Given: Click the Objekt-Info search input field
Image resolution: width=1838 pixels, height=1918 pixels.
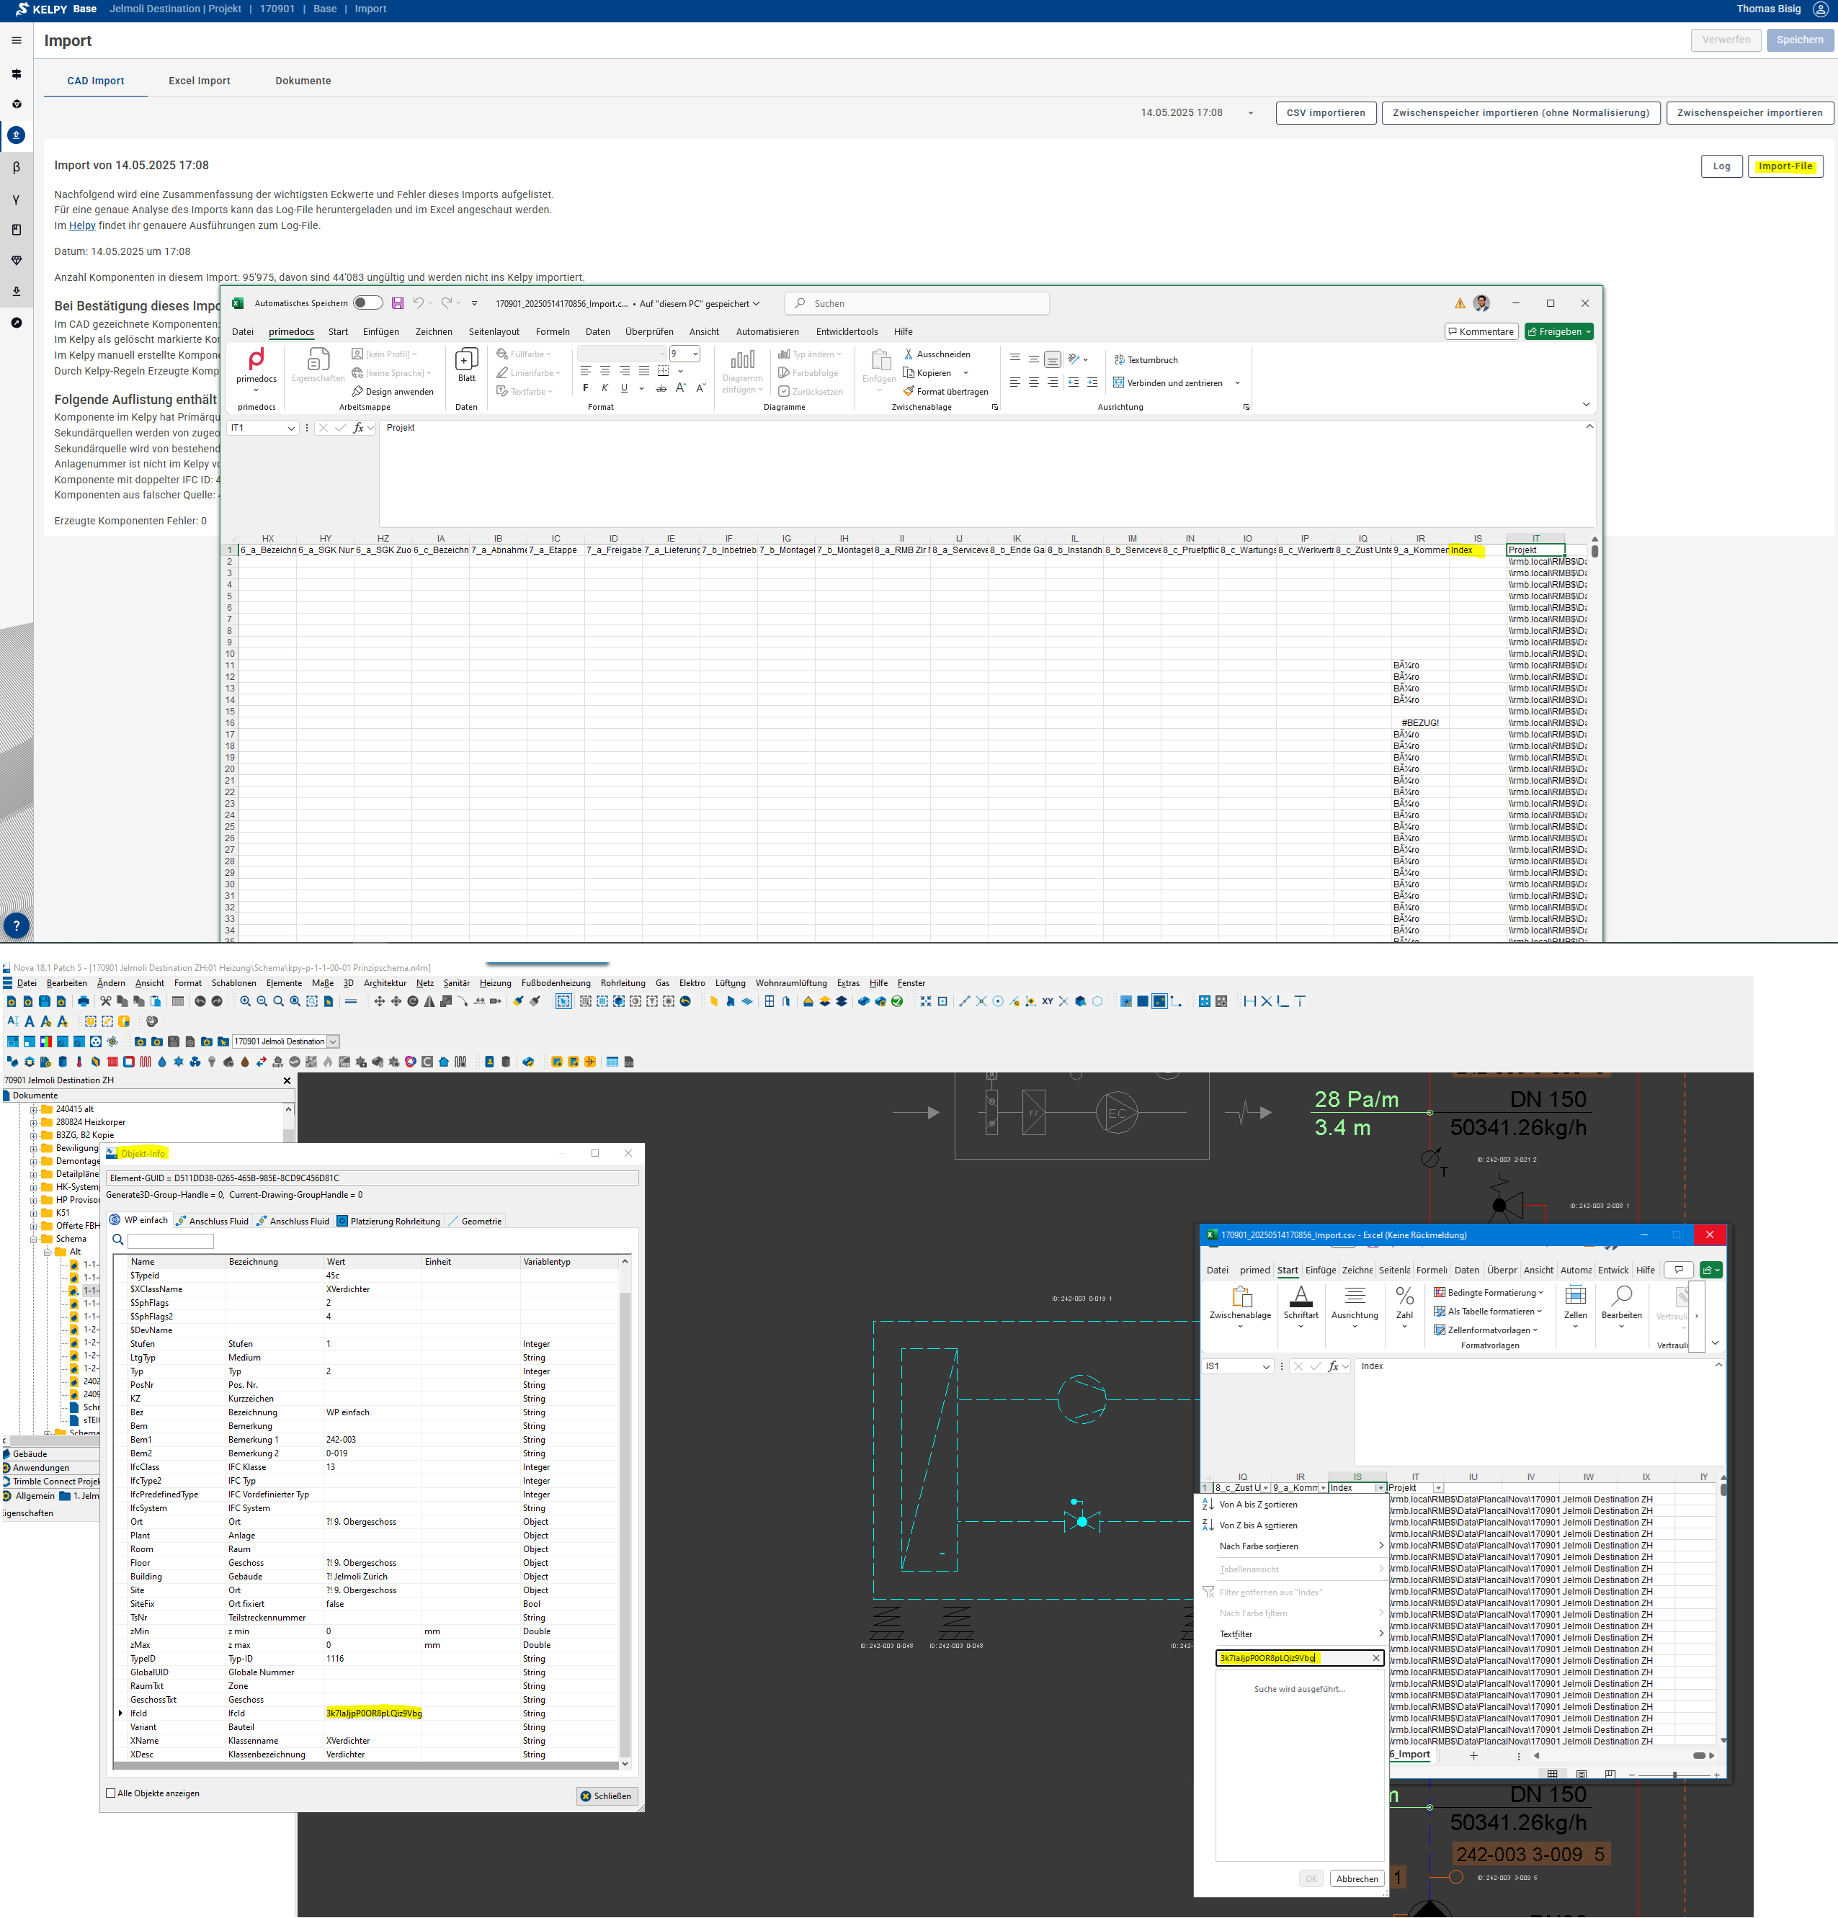Looking at the screenshot, I should click(x=170, y=1241).
